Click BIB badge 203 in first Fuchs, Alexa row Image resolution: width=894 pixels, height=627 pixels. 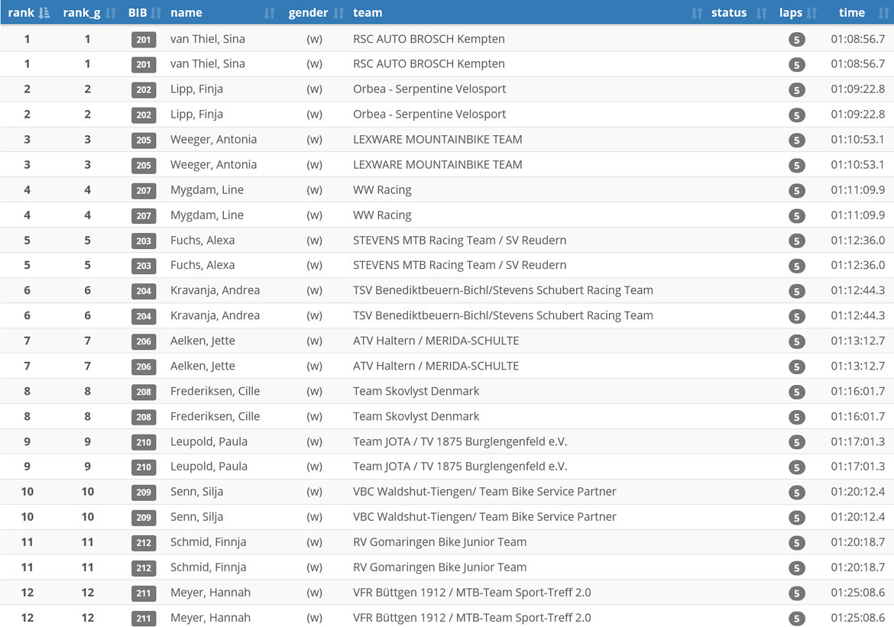(144, 241)
